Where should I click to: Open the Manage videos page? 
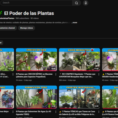pyautogui.click(x=27, y=28)
